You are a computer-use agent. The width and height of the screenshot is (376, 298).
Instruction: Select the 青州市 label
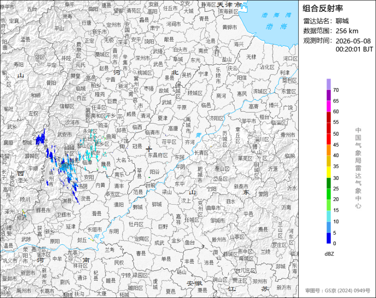click(x=288, y=135)
